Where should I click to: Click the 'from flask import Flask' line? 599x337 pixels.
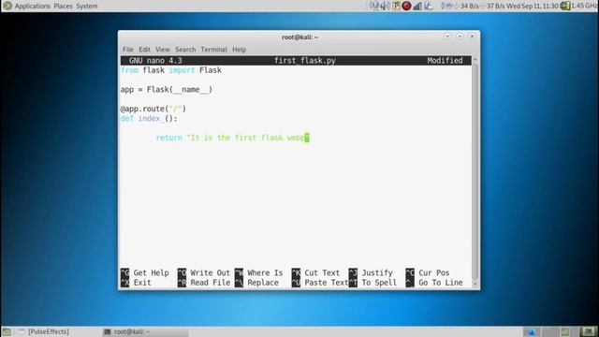170,70
